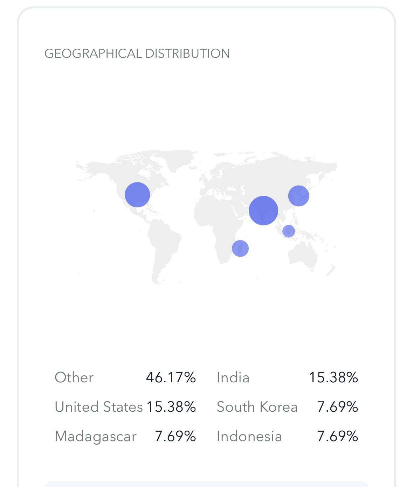Click United States' 15.38% percentage value

pos(171,407)
